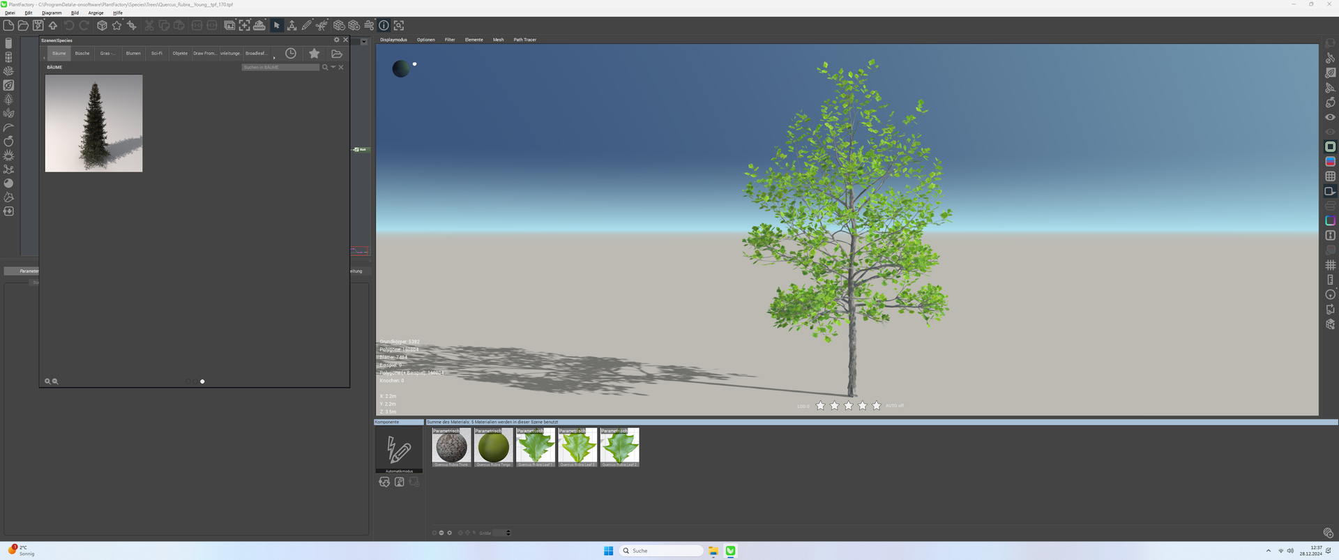Click the wind toolbar icon
The image size is (1339, 560).
(x=369, y=25)
